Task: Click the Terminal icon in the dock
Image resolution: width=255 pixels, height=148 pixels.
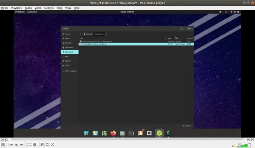Action: tap(131, 133)
